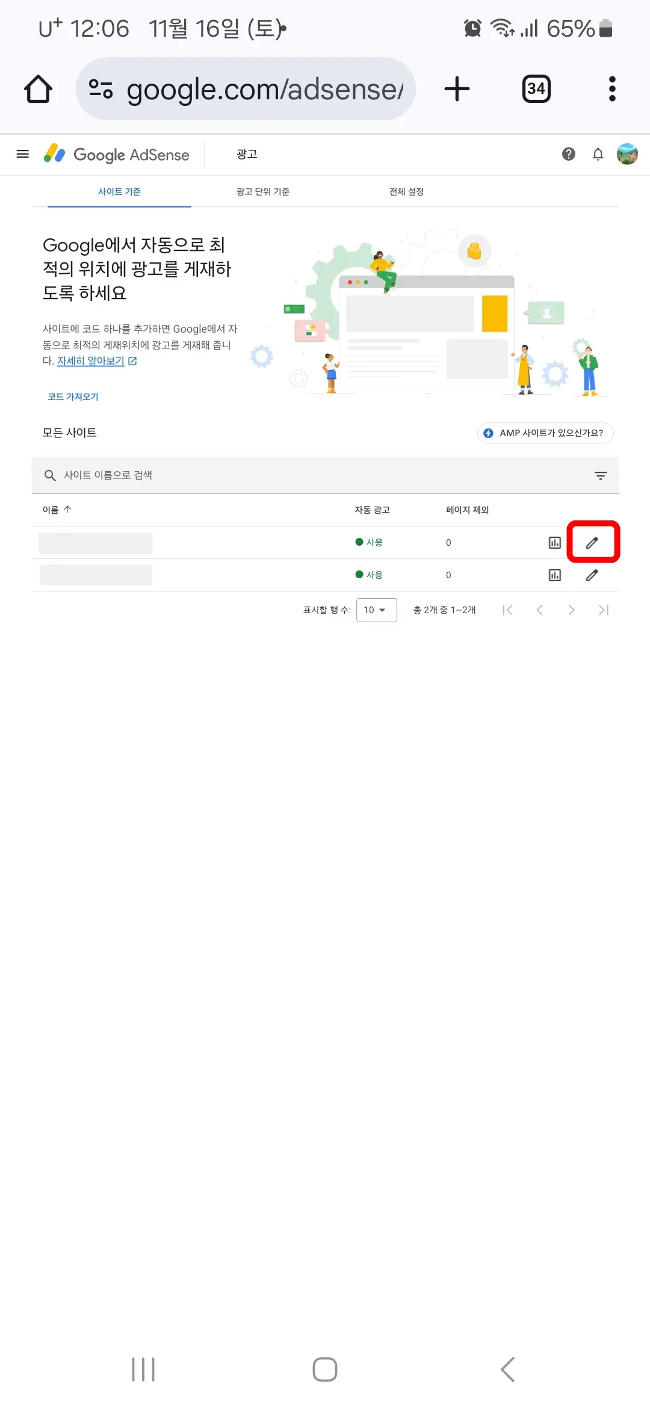Open the report icon for the second site
Image resolution: width=650 pixels, height=1408 pixels.
coord(554,575)
